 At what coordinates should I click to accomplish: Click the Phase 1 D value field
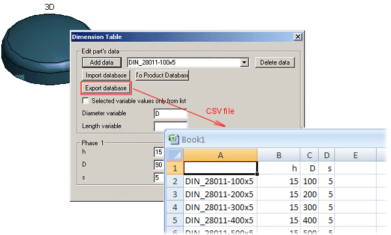[x=159, y=165]
